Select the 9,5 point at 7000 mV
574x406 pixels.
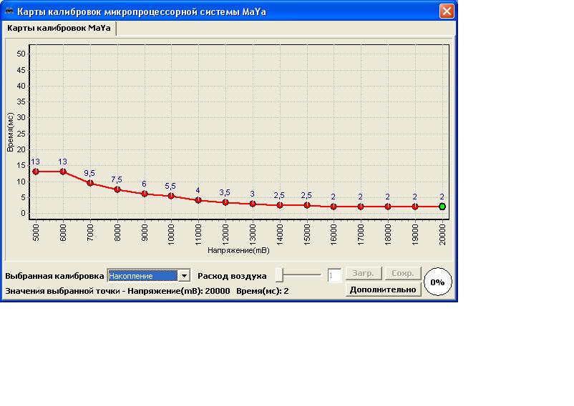(x=90, y=183)
